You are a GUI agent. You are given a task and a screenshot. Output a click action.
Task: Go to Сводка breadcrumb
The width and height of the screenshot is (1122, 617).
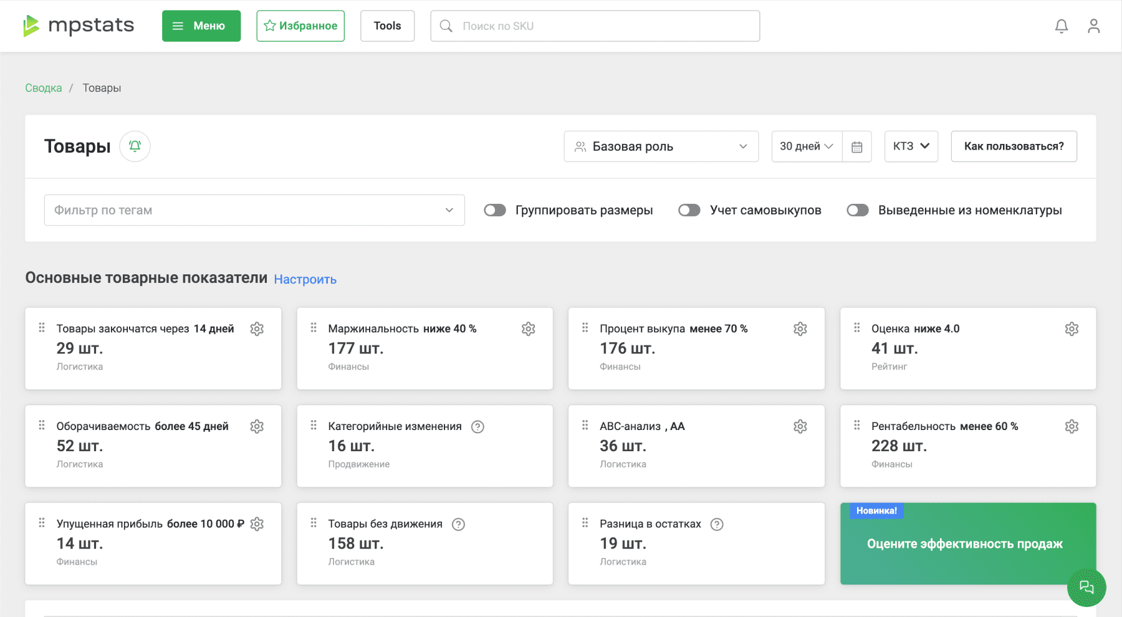[x=44, y=88]
